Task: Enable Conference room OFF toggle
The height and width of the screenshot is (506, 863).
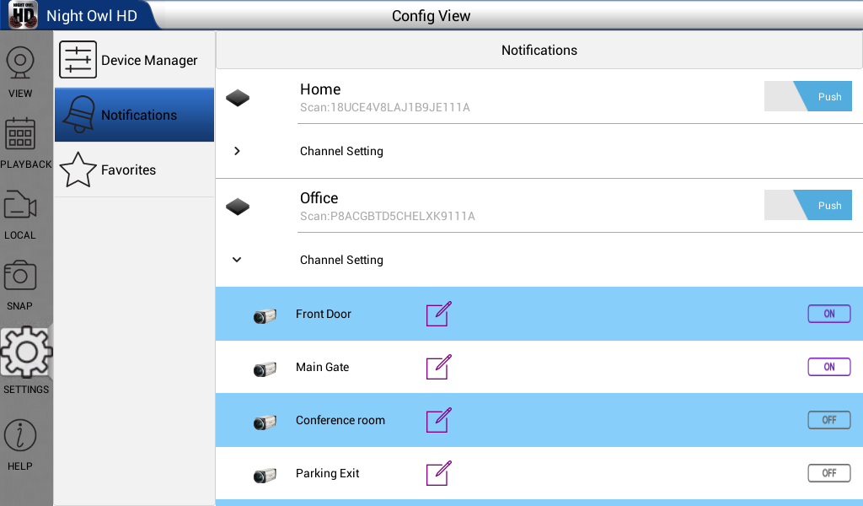Action: pos(829,420)
